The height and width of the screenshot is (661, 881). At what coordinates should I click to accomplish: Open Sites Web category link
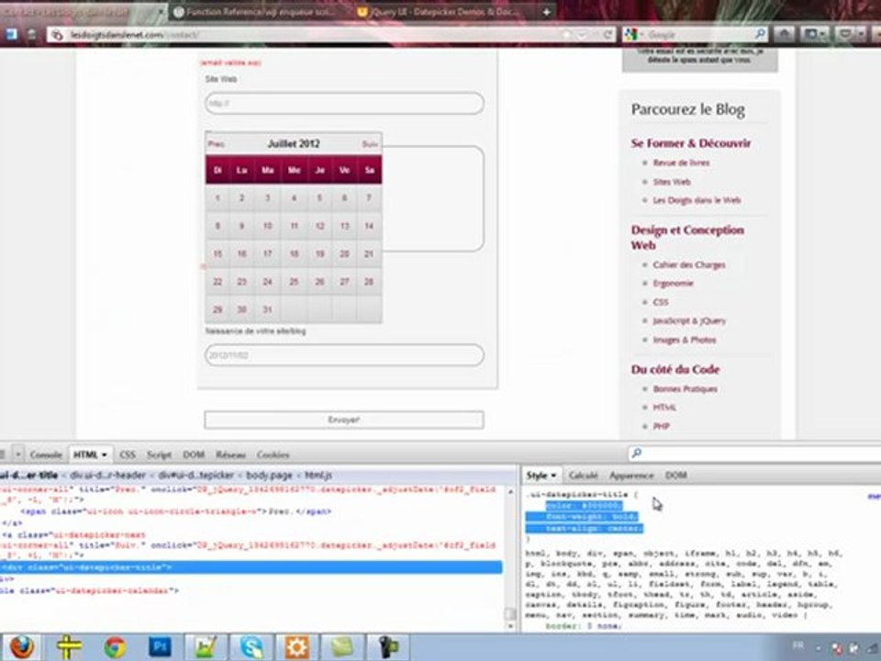[x=672, y=182]
